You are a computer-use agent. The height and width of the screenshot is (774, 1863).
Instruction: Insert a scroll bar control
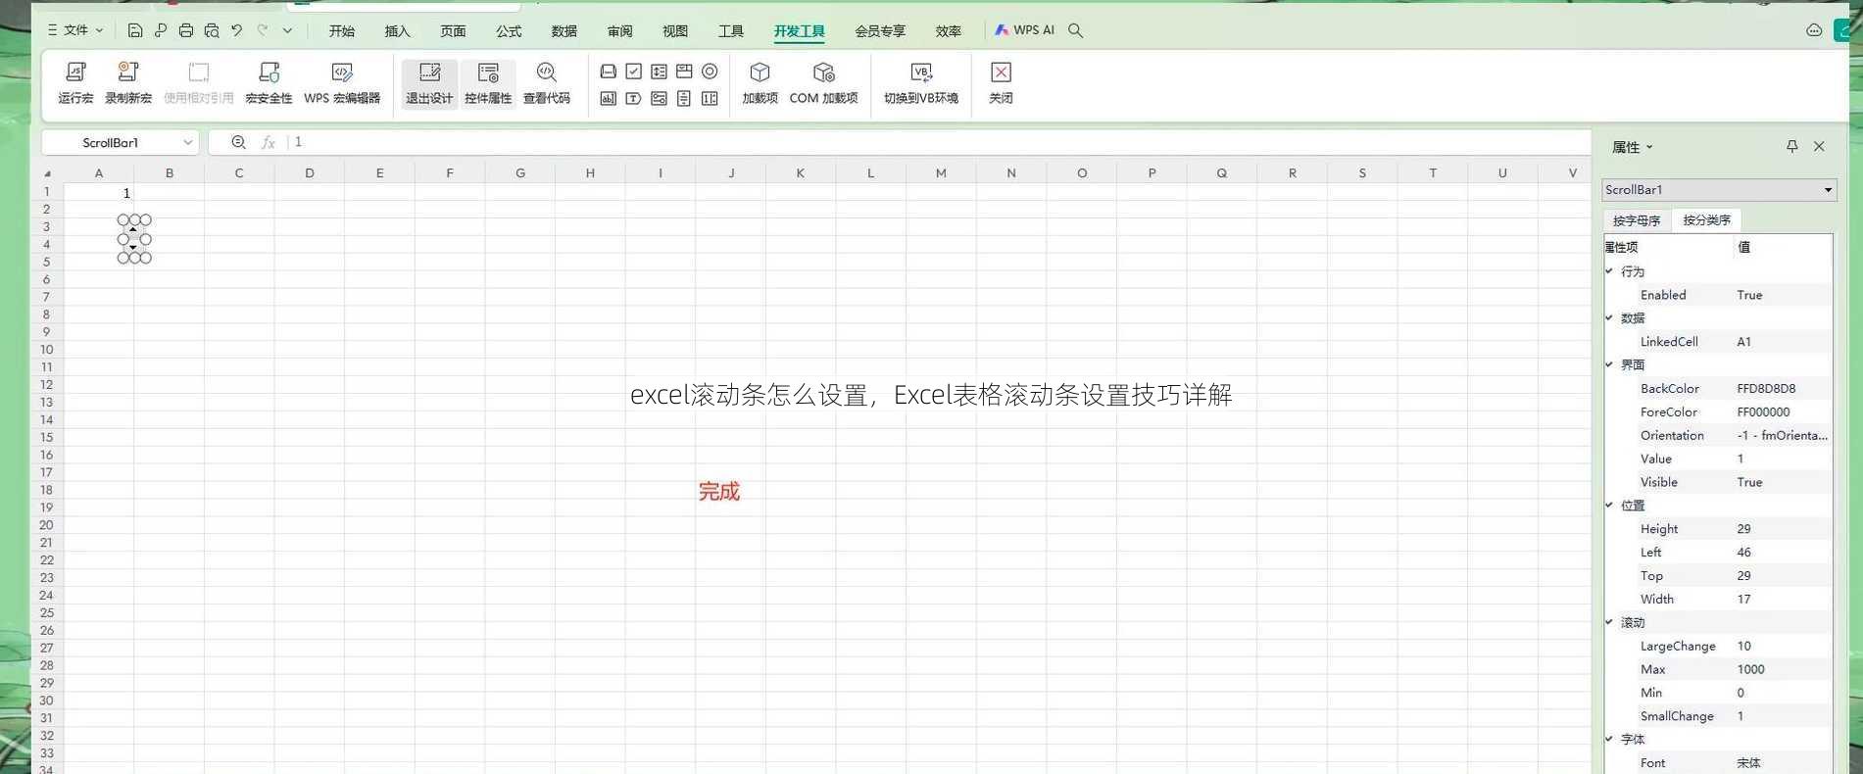tap(684, 98)
